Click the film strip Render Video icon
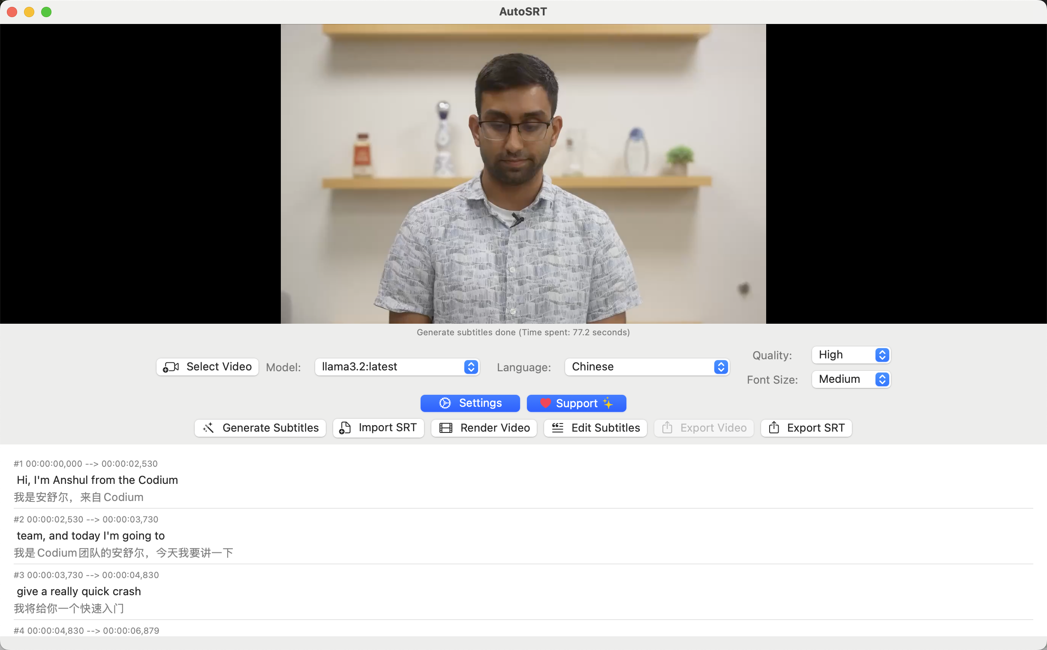Viewport: 1047px width, 650px height. point(445,428)
